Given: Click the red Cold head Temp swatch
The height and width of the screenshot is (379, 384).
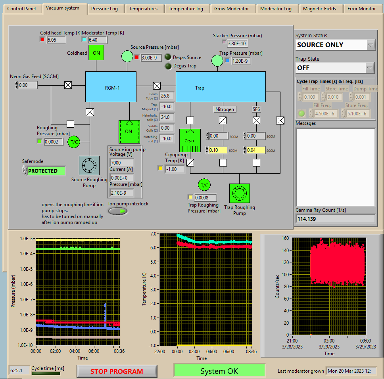Looking at the screenshot, I should [x=43, y=40].
